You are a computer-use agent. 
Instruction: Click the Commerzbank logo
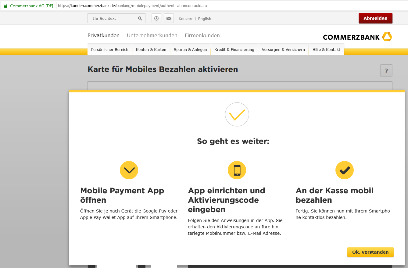[x=357, y=37]
